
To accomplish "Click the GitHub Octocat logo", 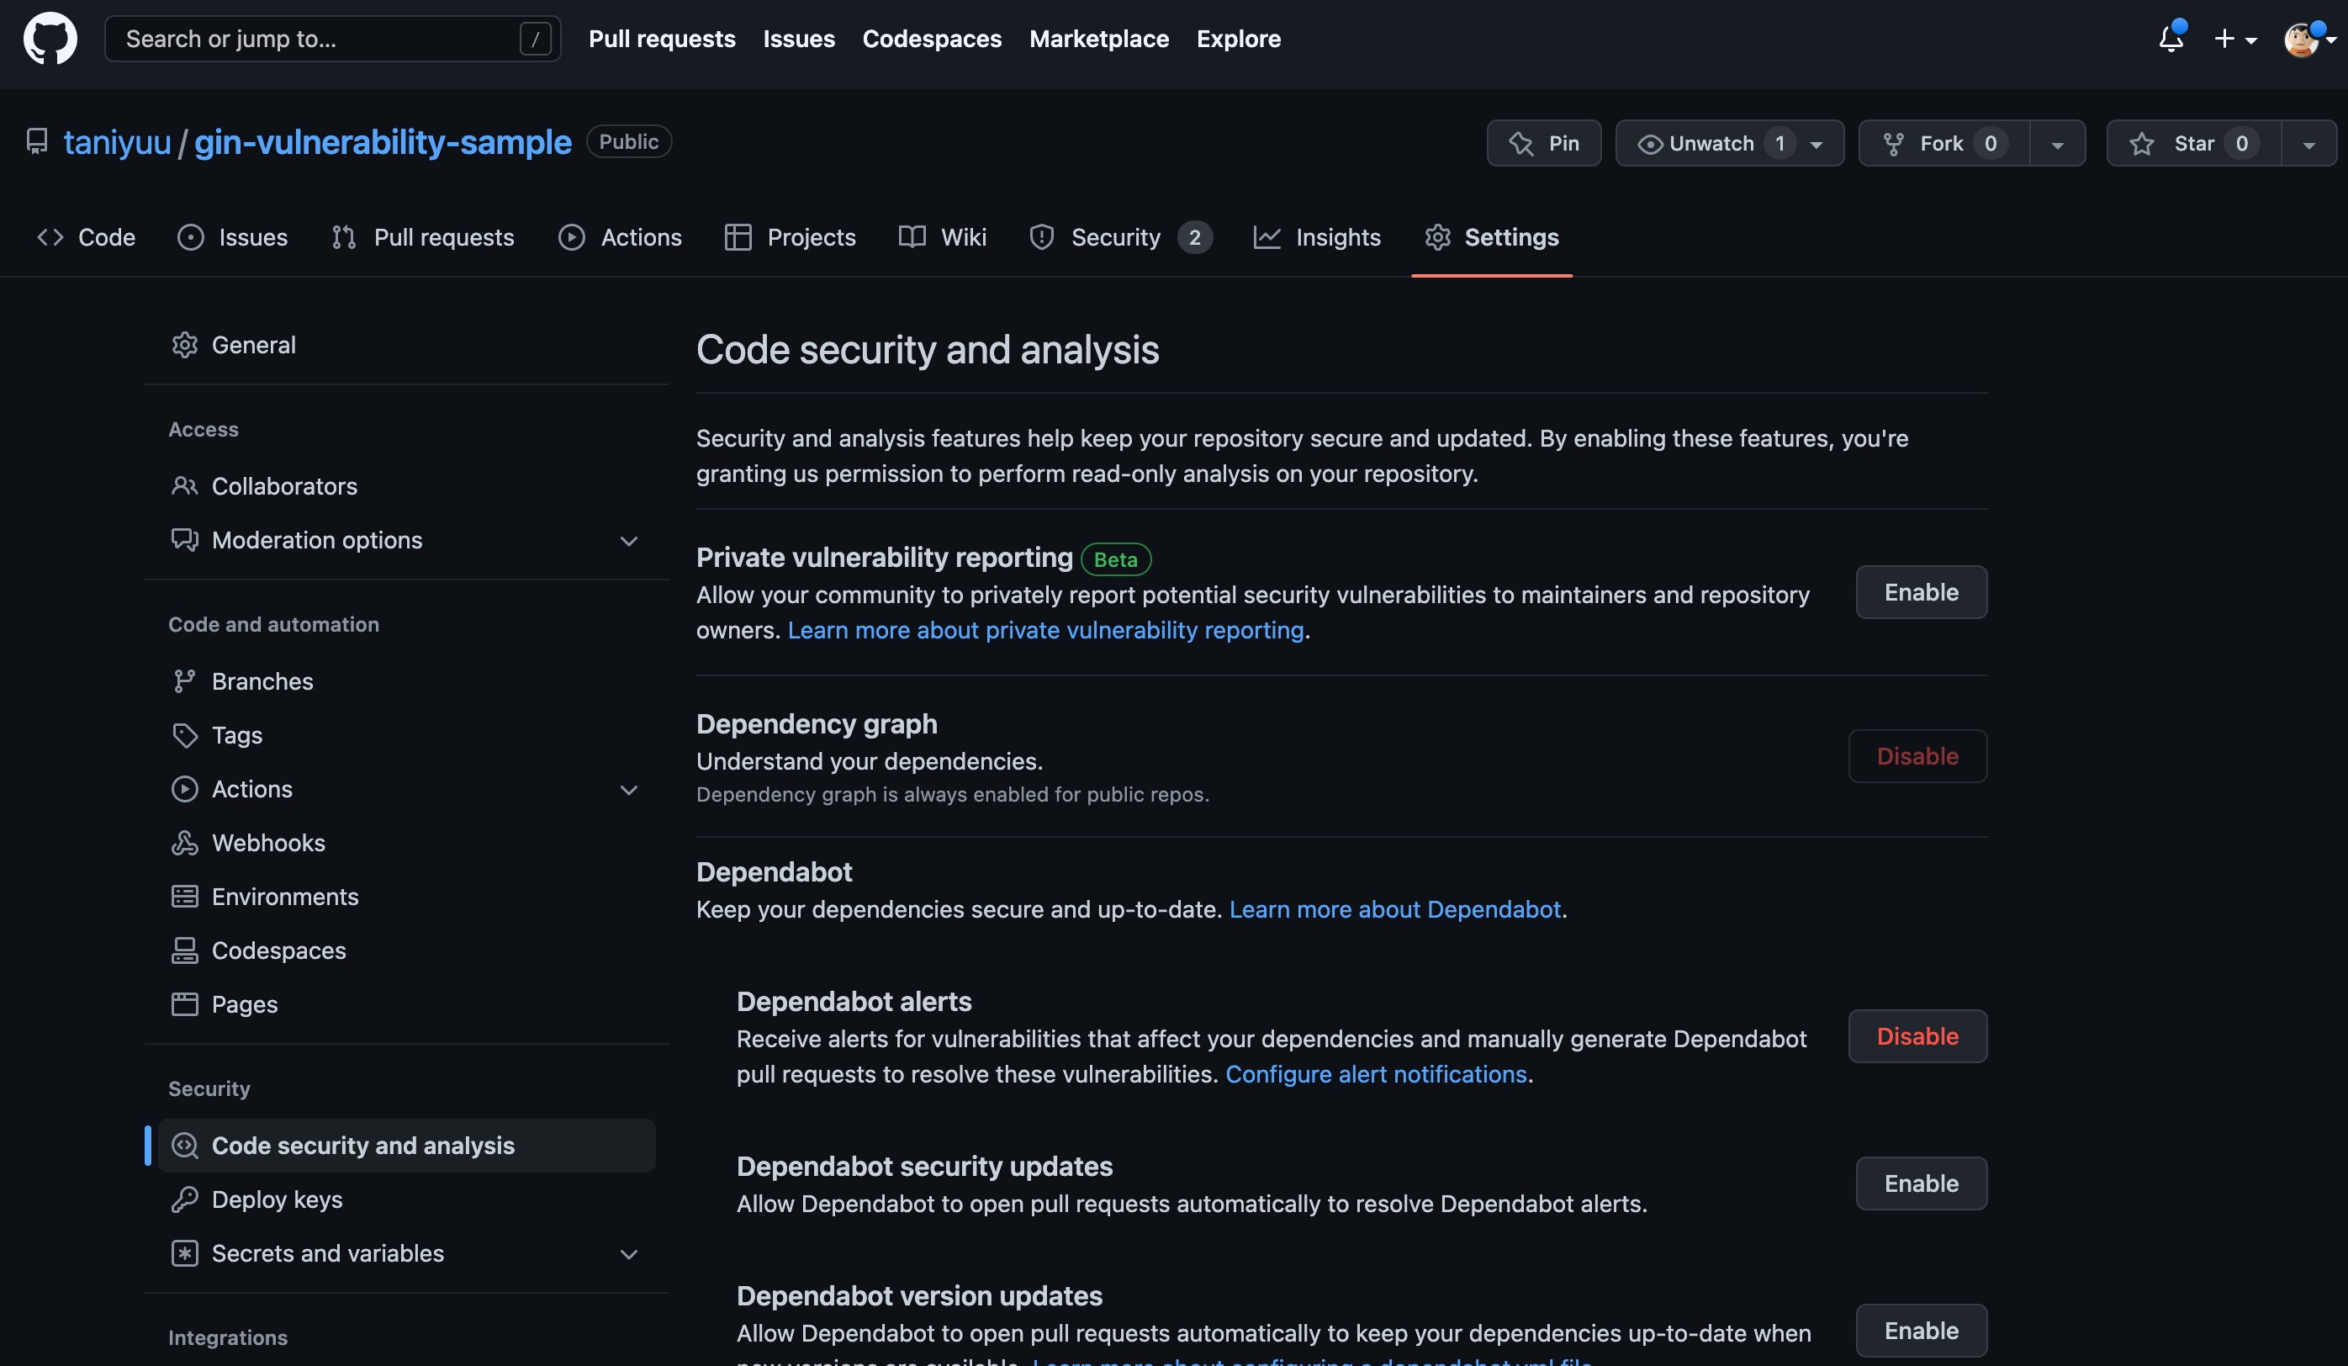I will point(50,38).
